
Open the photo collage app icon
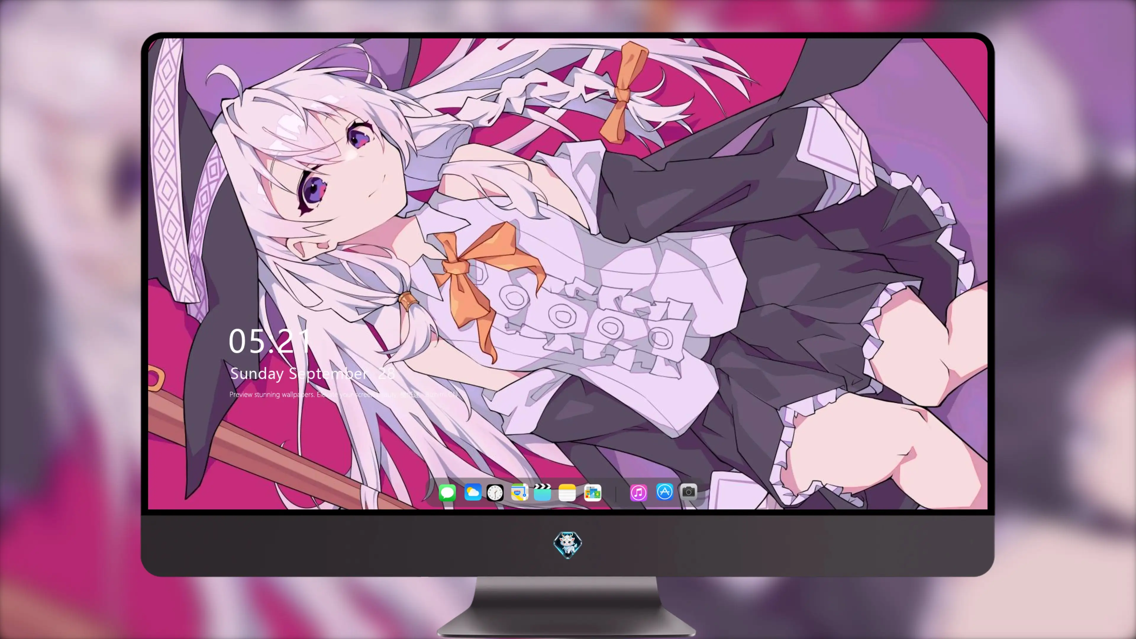tap(592, 492)
